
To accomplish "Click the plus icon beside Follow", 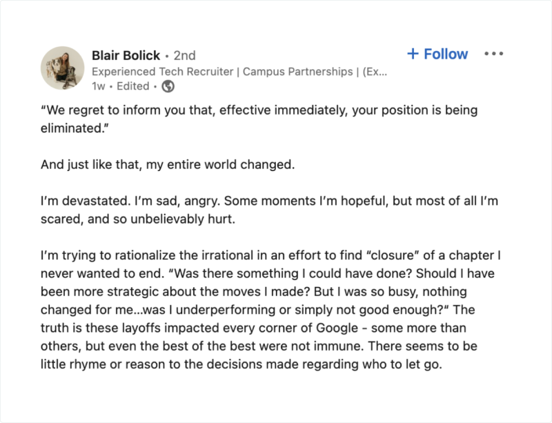I will tap(413, 54).
